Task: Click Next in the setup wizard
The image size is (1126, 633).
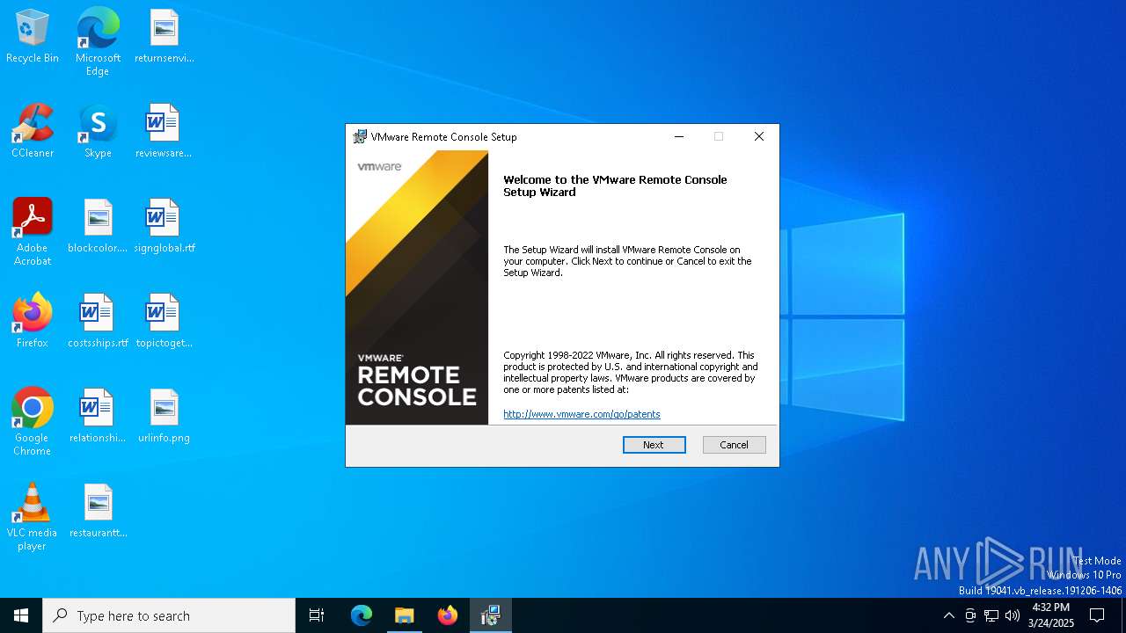Action: point(654,445)
